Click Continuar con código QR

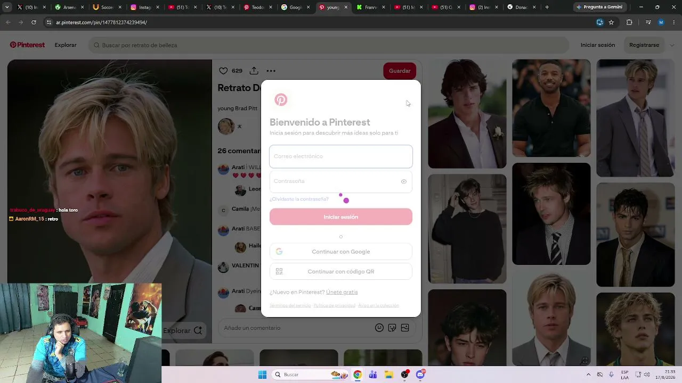click(x=341, y=272)
